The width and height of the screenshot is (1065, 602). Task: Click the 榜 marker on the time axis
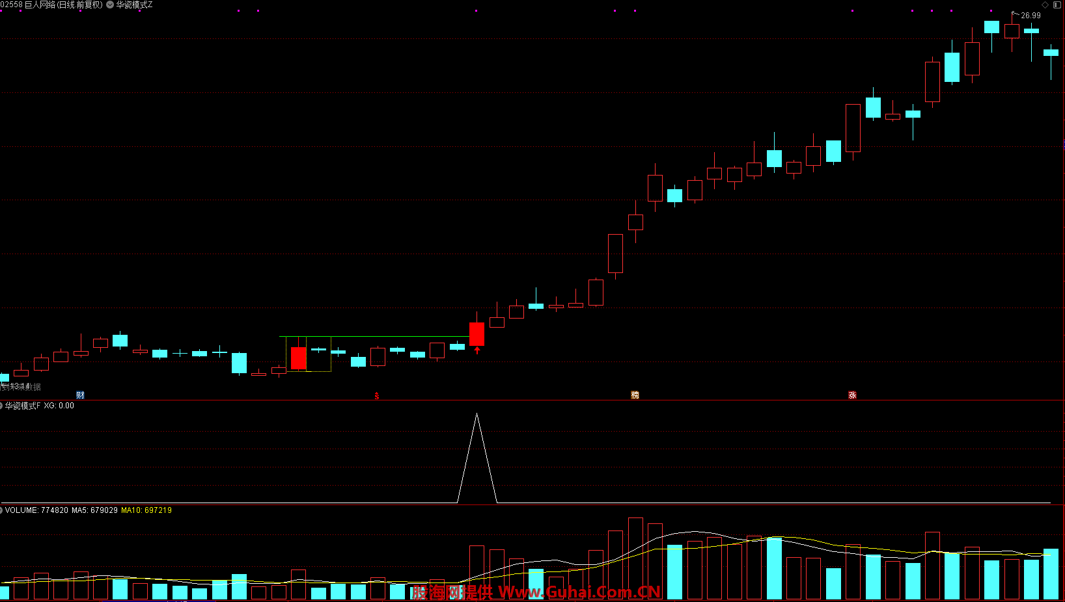635,395
